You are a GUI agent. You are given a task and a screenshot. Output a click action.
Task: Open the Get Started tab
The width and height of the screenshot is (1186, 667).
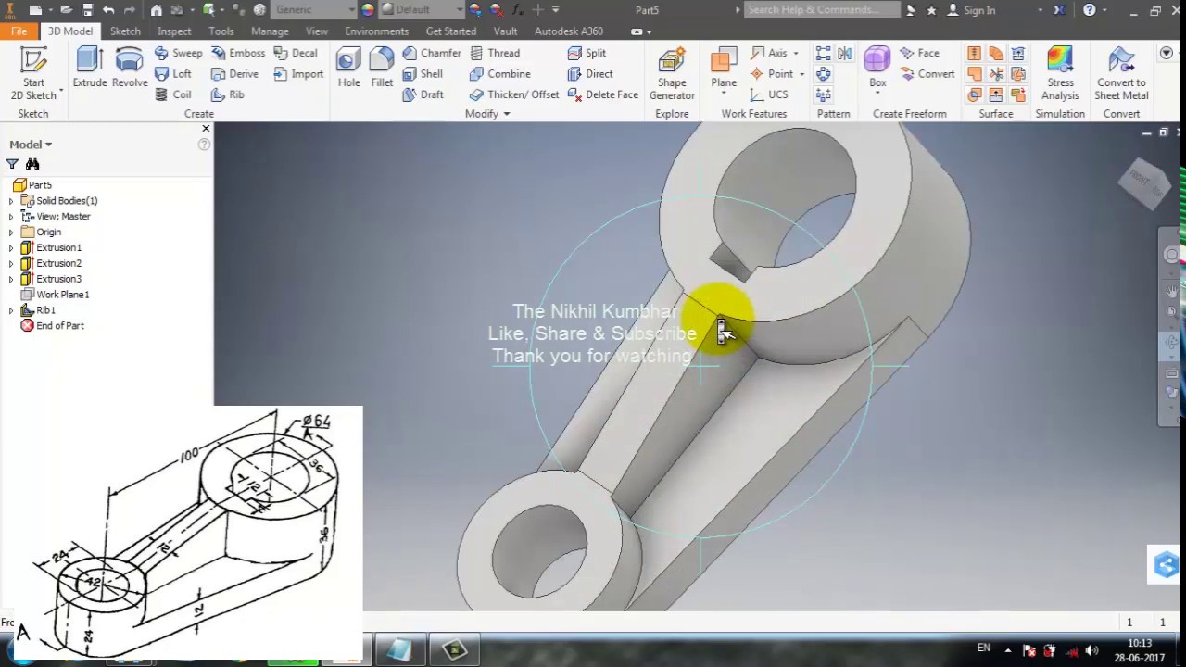coord(451,31)
